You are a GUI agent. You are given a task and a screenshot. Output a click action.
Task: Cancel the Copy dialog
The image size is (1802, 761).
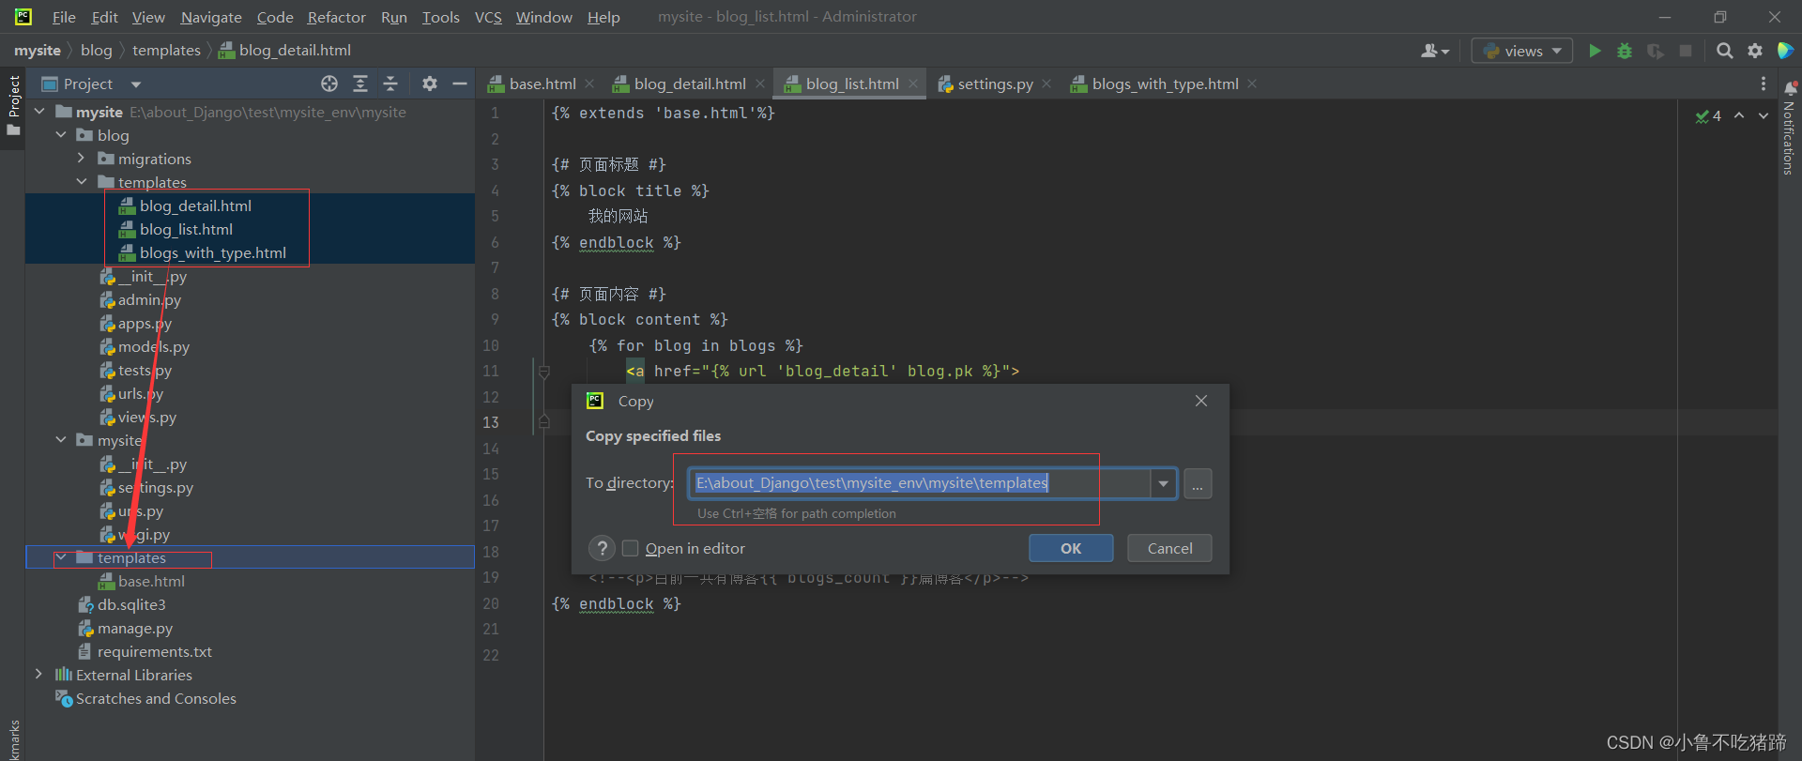pos(1169,548)
